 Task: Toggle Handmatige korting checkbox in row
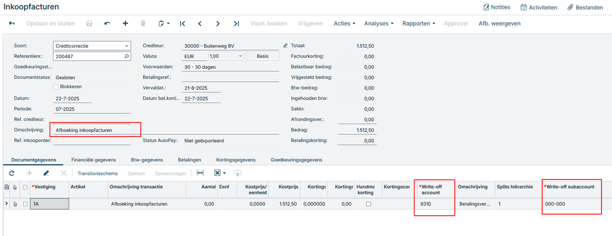tap(369, 204)
